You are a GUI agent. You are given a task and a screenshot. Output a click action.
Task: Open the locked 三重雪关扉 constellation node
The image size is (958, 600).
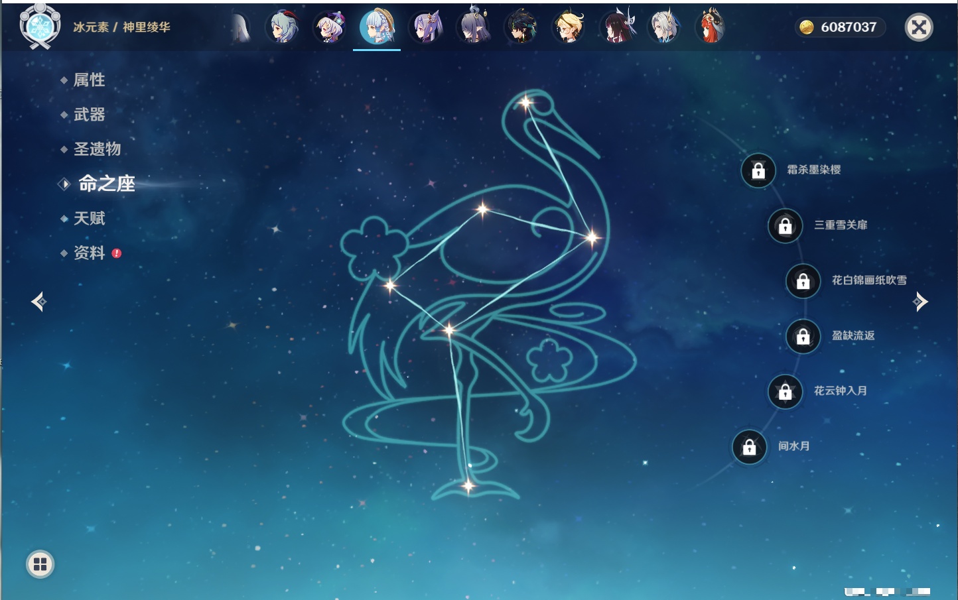pyautogui.click(x=785, y=226)
